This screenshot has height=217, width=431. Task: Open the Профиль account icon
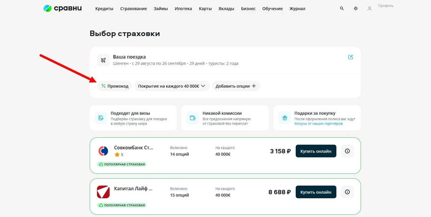pos(370,8)
